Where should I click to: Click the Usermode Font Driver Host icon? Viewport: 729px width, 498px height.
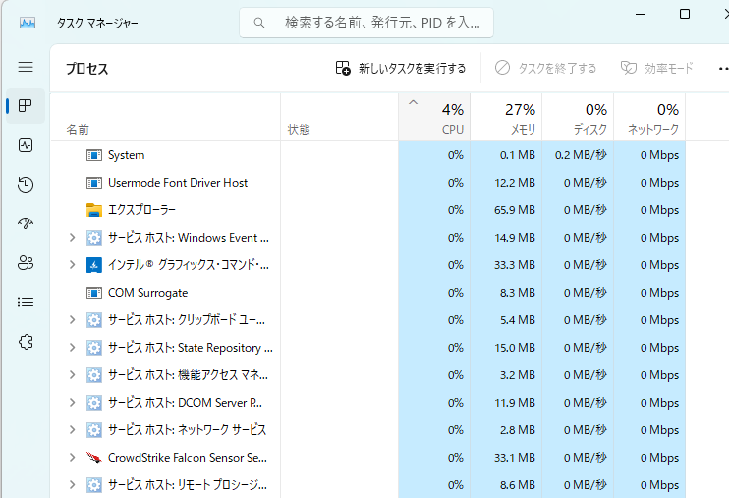(x=94, y=183)
